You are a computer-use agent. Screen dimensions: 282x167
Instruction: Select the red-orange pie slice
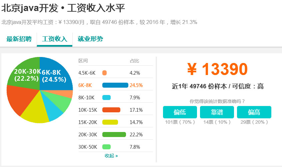pyautogui.click(x=20, y=99)
